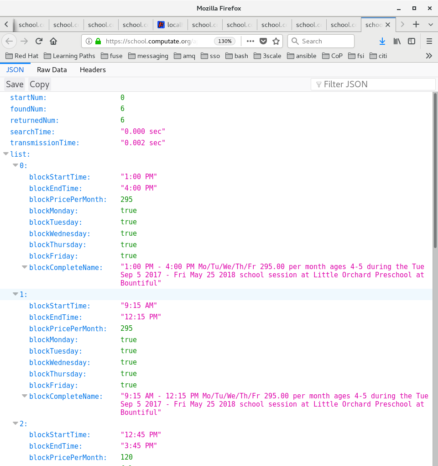Image resolution: width=438 pixels, height=466 pixels.
Task: Open the ansible bookmarks folder
Action: [302, 56]
